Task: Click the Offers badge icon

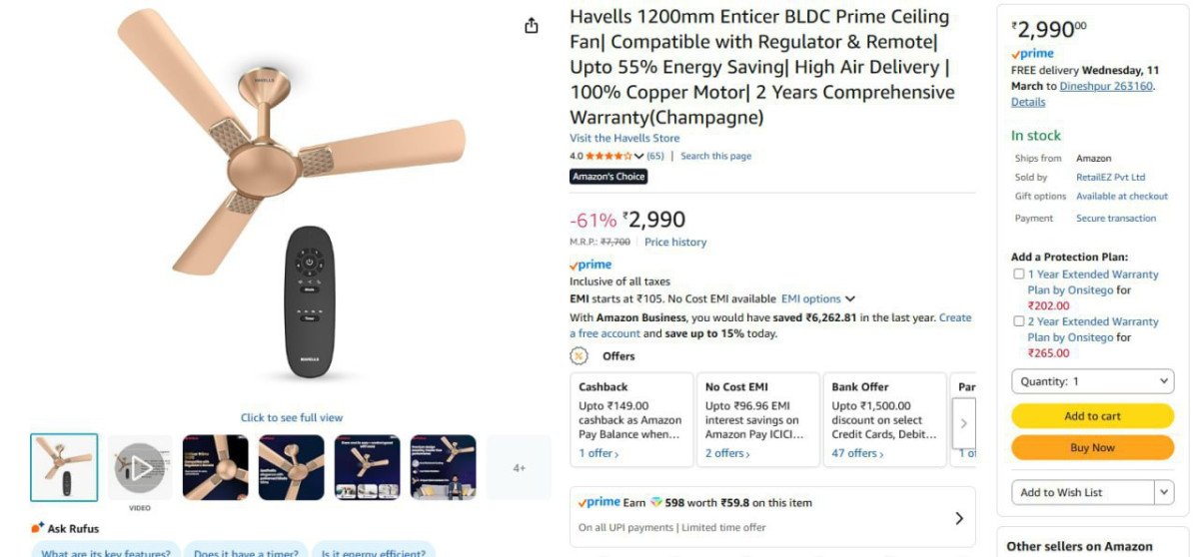Action: coord(579,356)
